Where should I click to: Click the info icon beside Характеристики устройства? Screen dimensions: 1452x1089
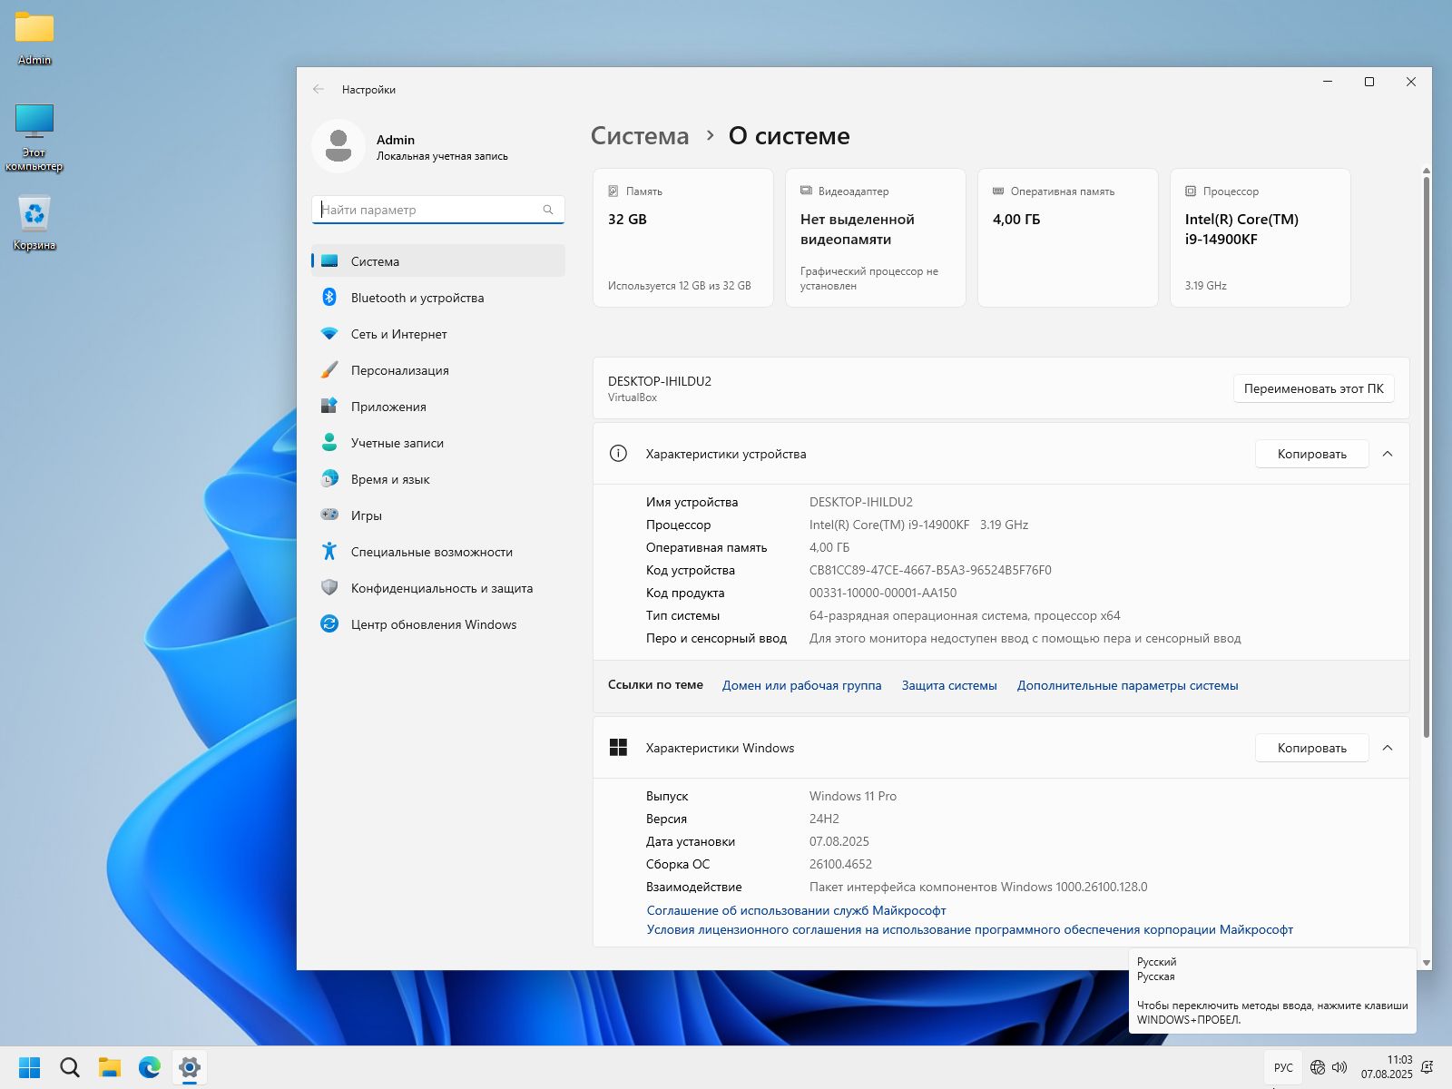tap(618, 454)
